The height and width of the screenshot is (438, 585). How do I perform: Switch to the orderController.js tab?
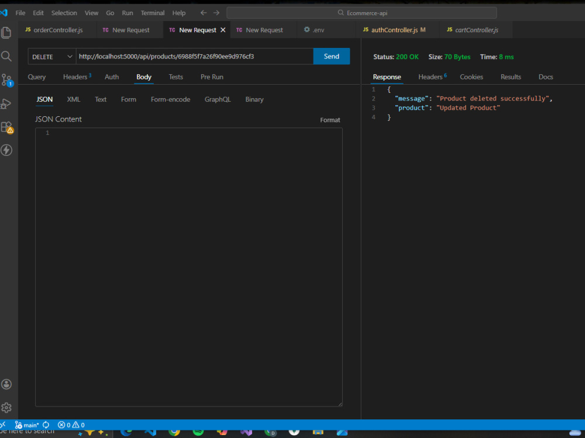(57, 30)
